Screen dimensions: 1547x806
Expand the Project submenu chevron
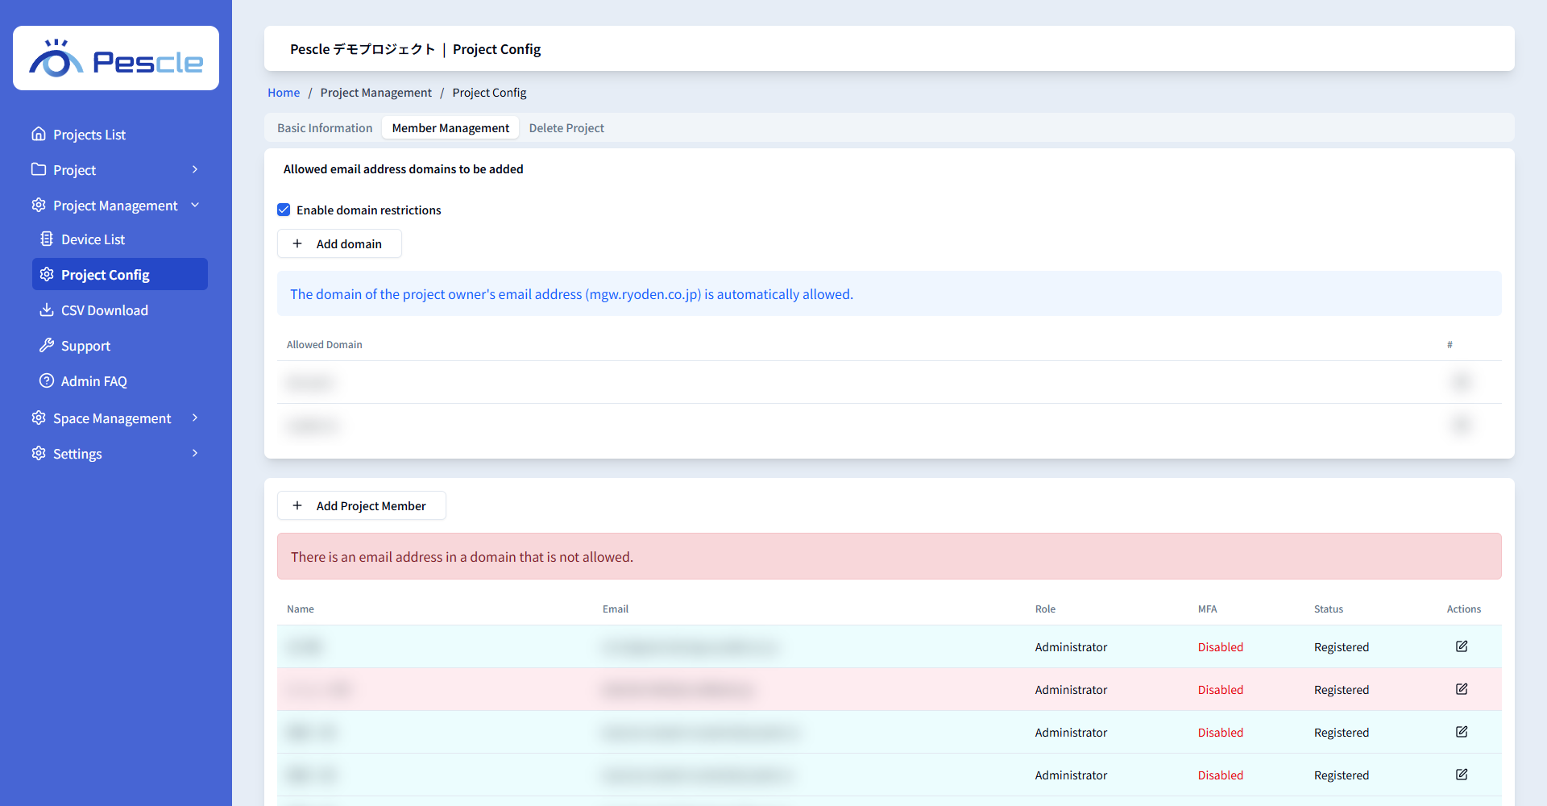pos(195,169)
